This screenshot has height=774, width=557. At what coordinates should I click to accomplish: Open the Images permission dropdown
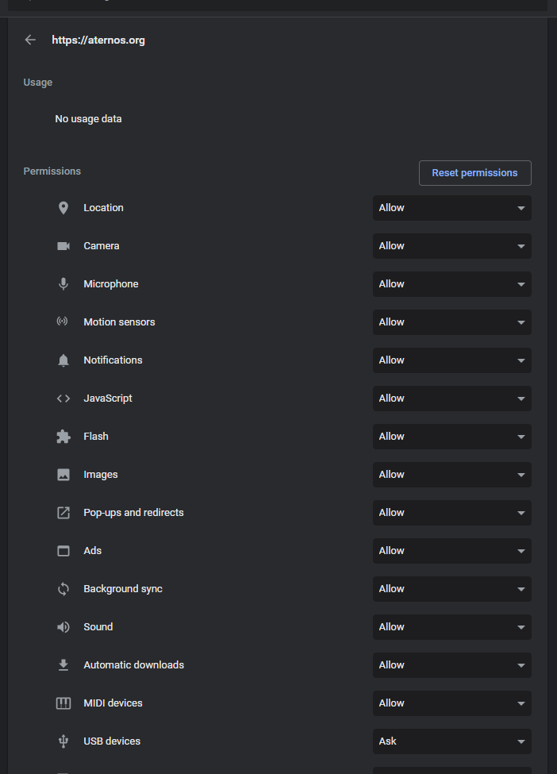tap(452, 475)
